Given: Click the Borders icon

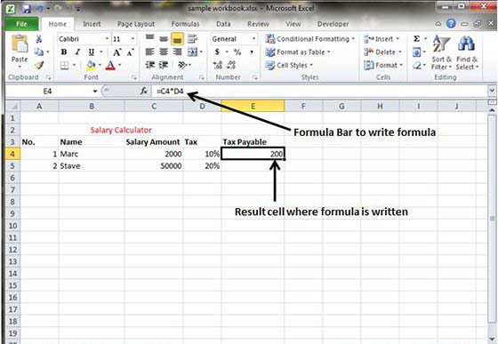Looking at the screenshot, I should [64, 66].
